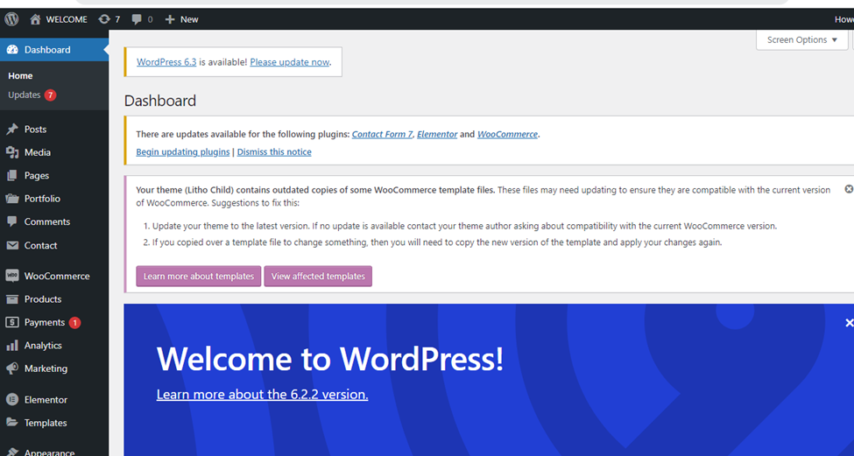Click the Products box icon
This screenshot has height=456, width=854.
pos(12,299)
